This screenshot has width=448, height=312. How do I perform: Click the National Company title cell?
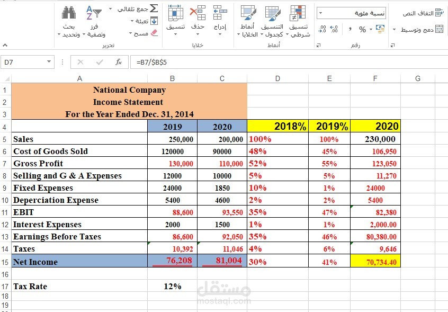point(129,90)
